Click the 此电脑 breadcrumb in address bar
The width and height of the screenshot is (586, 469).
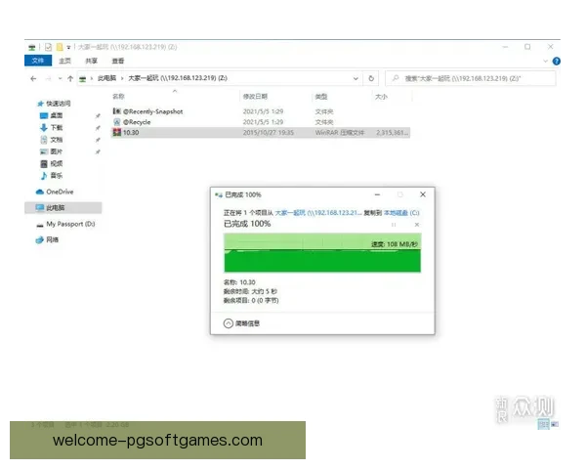click(106, 78)
